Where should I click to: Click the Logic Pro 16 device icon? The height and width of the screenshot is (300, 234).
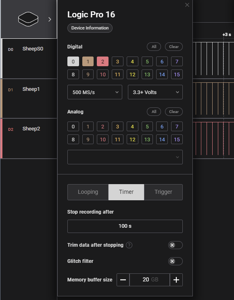point(28,19)
